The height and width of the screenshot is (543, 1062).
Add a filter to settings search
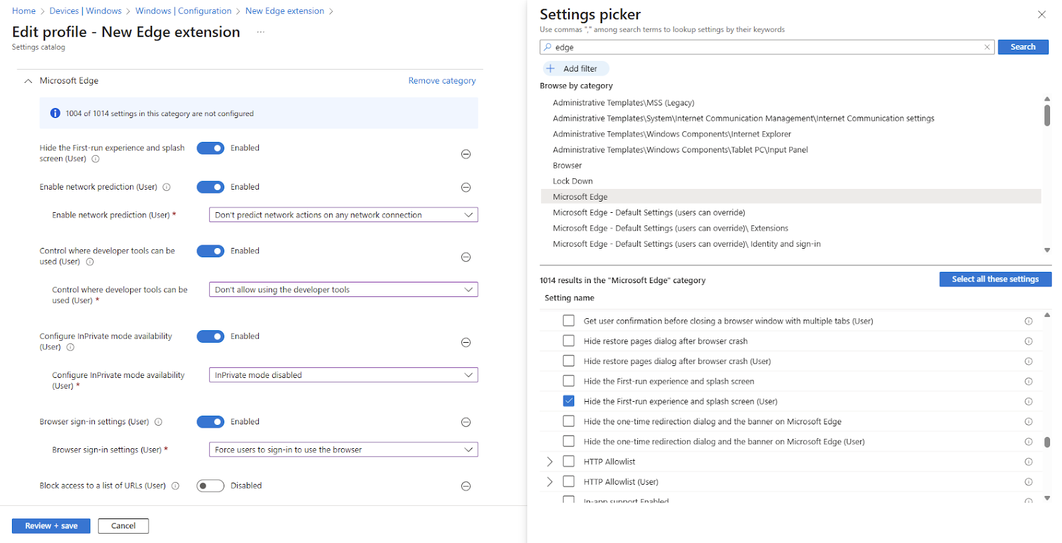coord(575,69)
